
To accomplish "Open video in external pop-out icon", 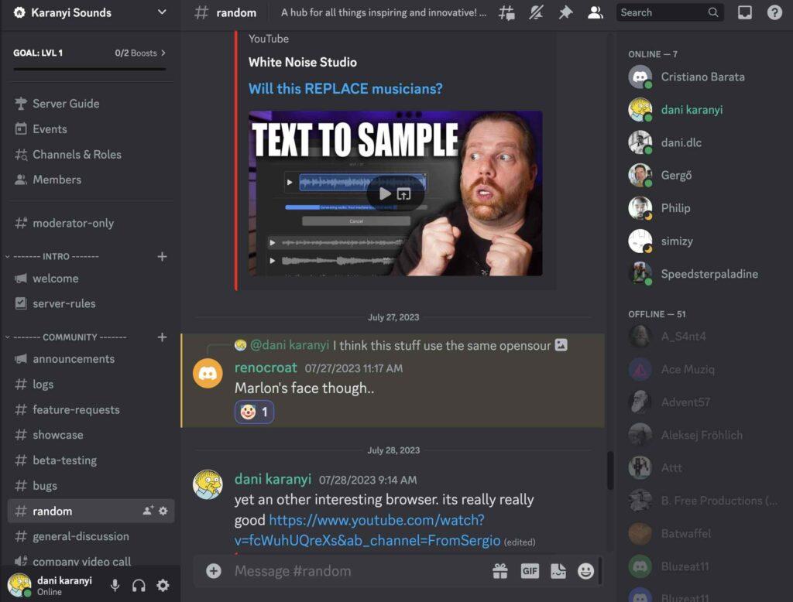I will point(403,193).
